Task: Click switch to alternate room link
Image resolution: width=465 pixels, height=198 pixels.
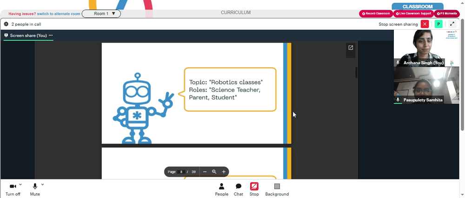Action: coord(59,14)
